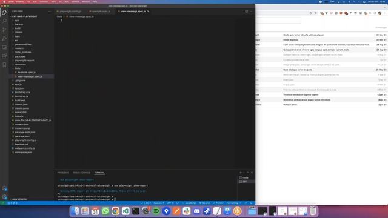Collapse the tests folder
Screen dimensions: 388x218
(18, 68)
